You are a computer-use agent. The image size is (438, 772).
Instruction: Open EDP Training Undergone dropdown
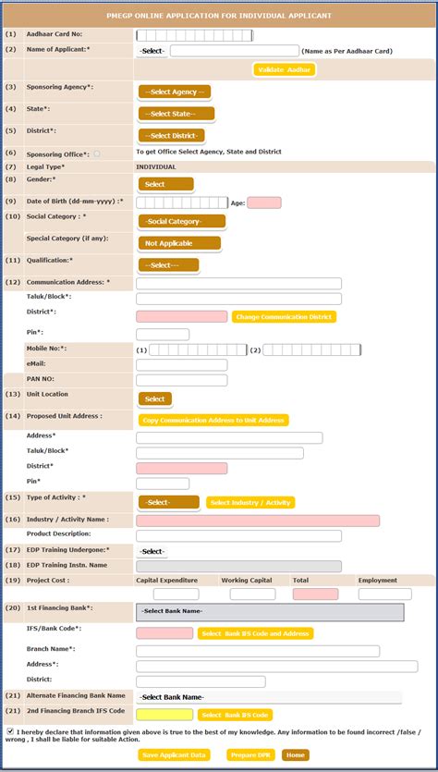pyautogui.click(x=152, y=551)
